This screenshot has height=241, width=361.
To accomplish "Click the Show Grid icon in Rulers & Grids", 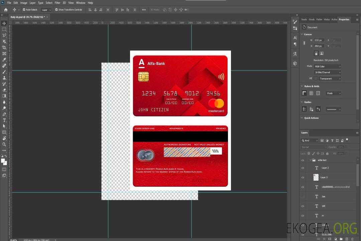I will coord(311,93).
